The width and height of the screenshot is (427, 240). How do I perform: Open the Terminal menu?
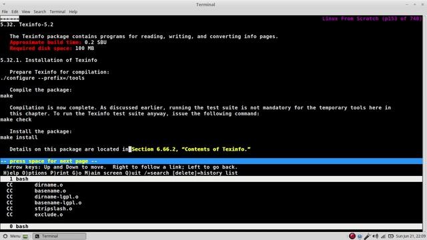(x=57, y=12)
